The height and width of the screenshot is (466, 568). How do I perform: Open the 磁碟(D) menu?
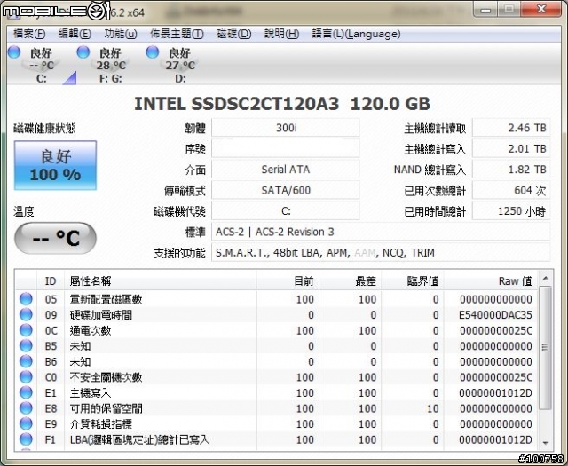click(x=234, y=34)
